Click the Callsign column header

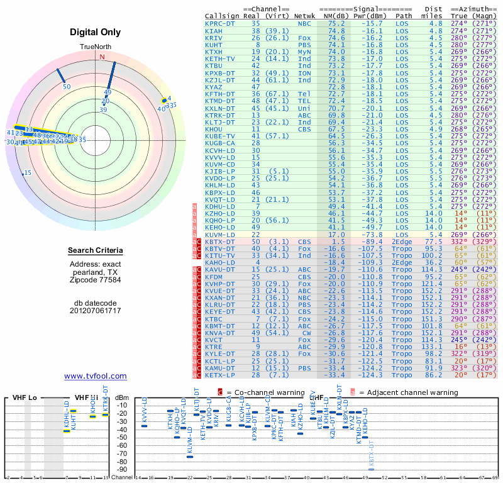coord(222,16)
